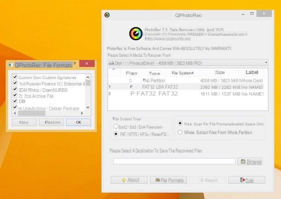Image resolution: width=281 pixels, height=199 pixels.
Task: Click OK in File Formats dialog
Action: (x=78, y=122)
